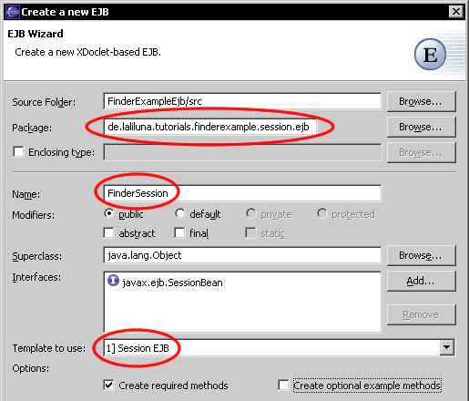Screen dimensions: 469x401
Task: Click the EJB wizard 'E' logo icon
Action: tap(430, 55)
